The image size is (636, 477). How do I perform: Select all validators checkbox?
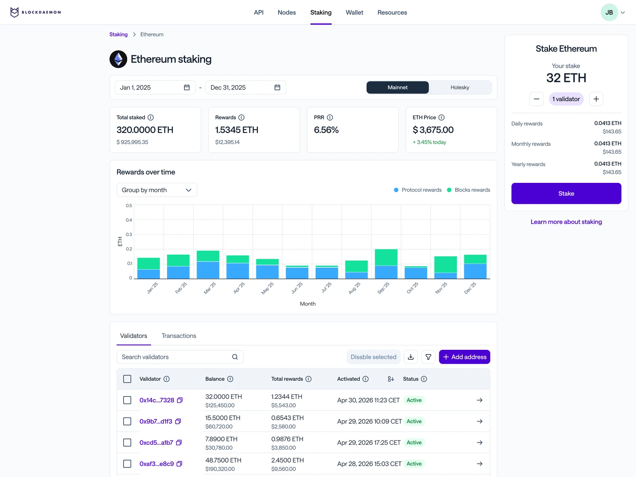pos(127,379)
